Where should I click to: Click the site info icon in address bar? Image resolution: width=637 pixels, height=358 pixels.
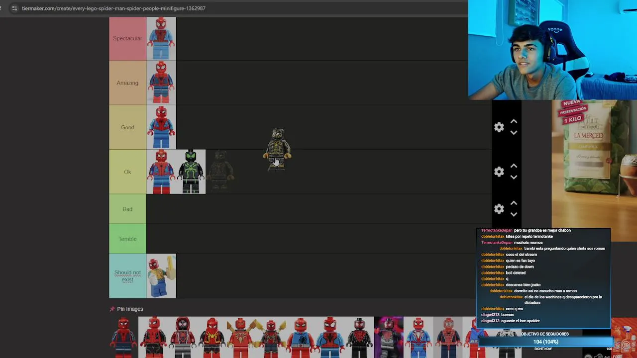tap(14, 8)
